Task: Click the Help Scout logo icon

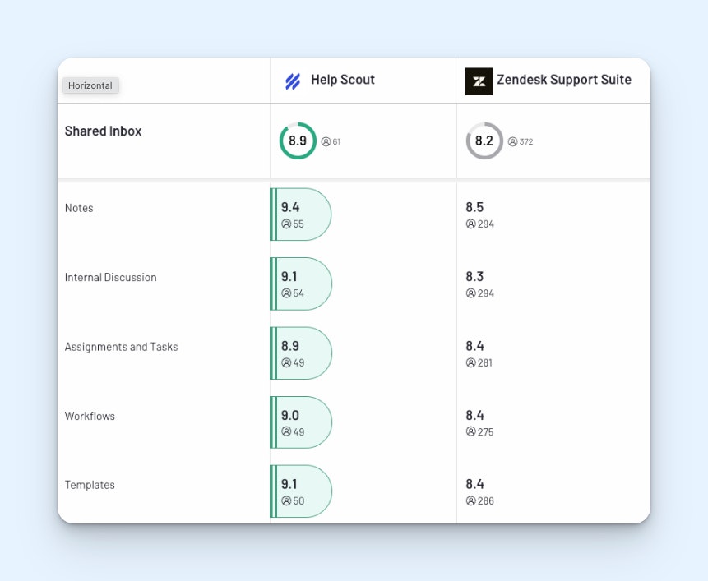Action: (293, 81)
